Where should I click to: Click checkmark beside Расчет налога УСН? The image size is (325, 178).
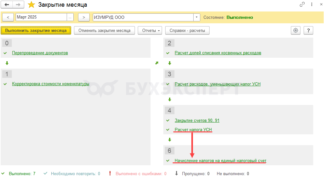pyautogui.click(x=168, y=130)
